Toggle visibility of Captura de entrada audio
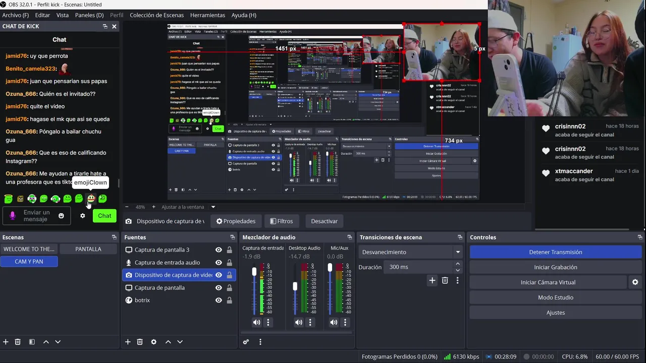This screenshot has height=363, width=646. pyautogui.click(x=219, y=262)
